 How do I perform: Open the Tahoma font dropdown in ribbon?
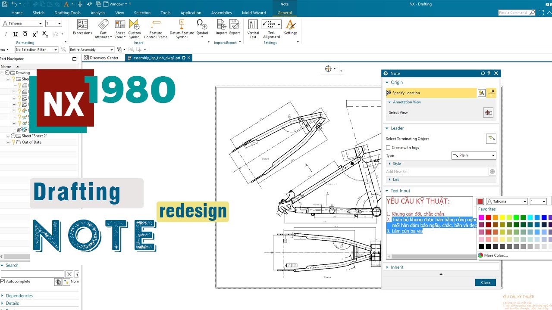22,23
